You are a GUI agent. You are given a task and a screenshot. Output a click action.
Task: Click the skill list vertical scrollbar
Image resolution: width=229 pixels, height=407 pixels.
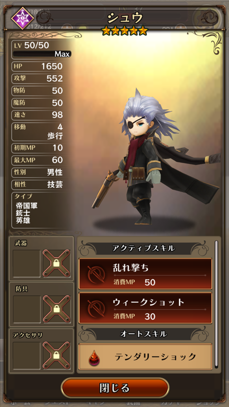pos(216,304)
